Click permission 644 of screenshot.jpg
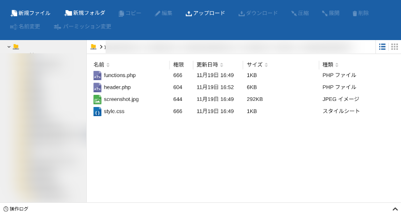Image resolution: width=401 pixels, height=215 pixels. (x=178, y=99)
